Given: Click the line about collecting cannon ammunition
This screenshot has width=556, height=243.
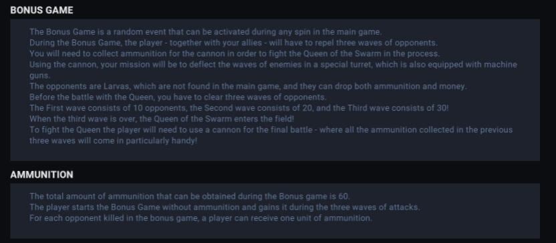Looking at the screenshot, I should pos(235,54).
